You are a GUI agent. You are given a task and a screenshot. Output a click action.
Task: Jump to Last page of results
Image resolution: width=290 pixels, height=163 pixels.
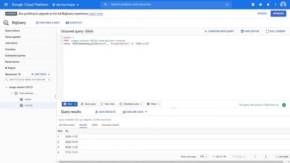(x=281, y=157)
